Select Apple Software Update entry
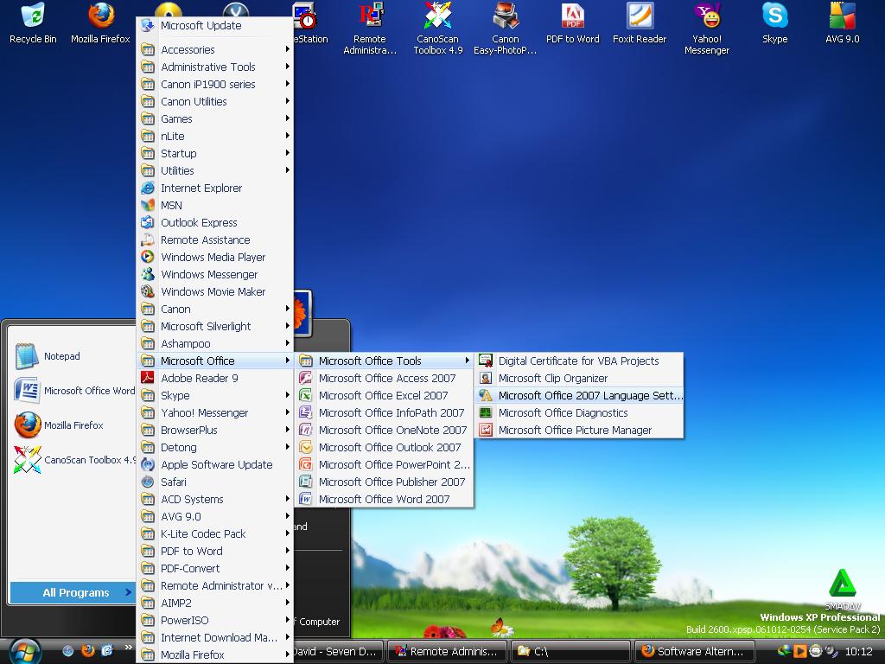 (215, 464)
